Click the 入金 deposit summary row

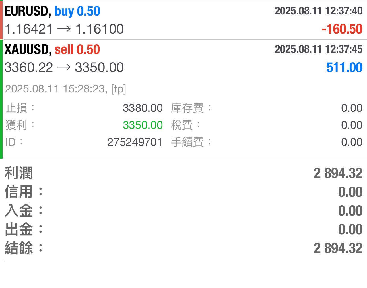tap(183, 211)
